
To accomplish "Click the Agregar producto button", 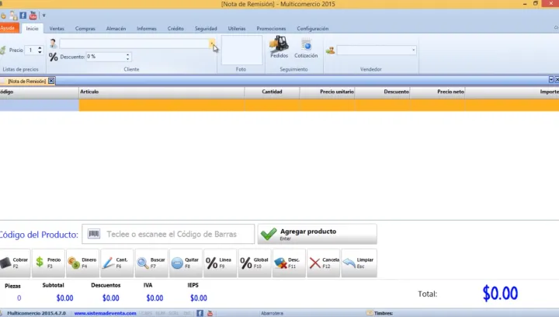I will pyautogui.click(x=317, y=234).
